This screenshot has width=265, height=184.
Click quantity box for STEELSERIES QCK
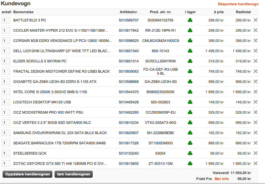click(6, 153)
